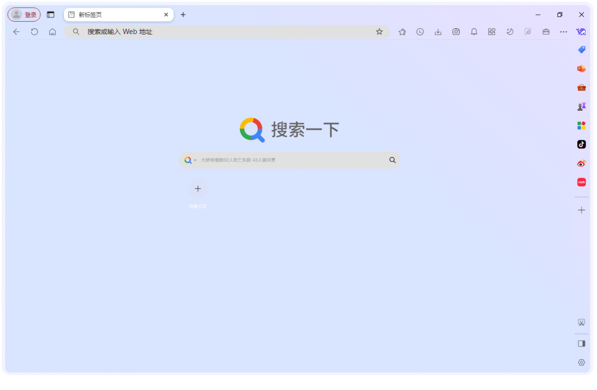This screenshot has width=597, height=390.
Task: Open sidebar settings gear
Action: pyautogui.click(x=582, y=362)
